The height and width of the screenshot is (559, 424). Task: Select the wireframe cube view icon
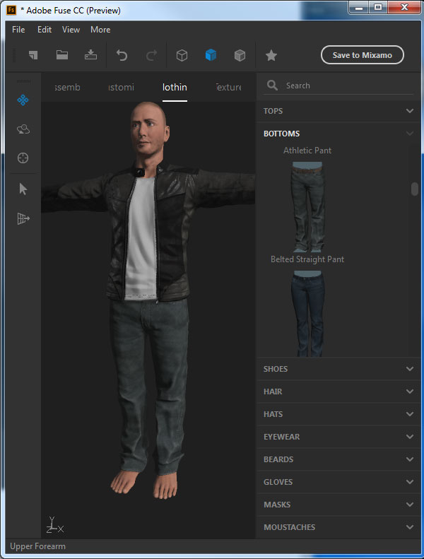(x=182, y=55)
